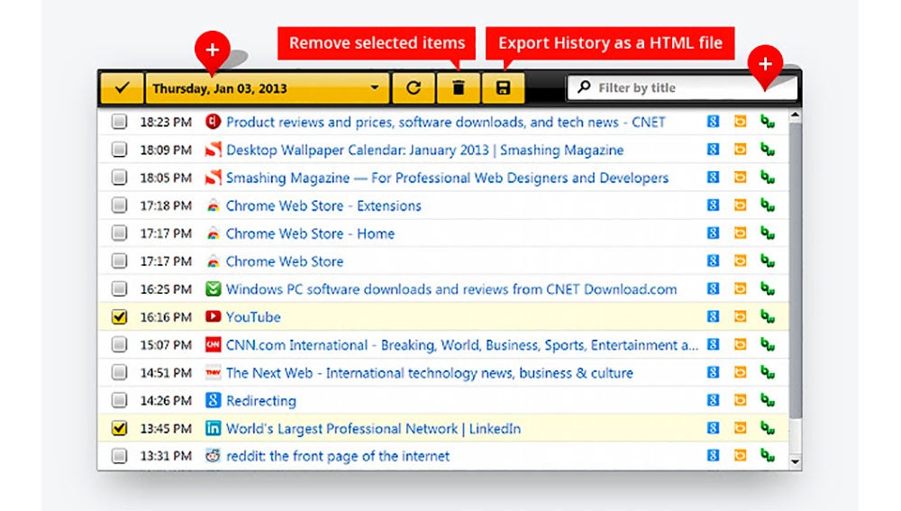Viewport: 901px width, 511px height.
Task: Click the trash icon to remove selected items
Action: pos(458,88)
